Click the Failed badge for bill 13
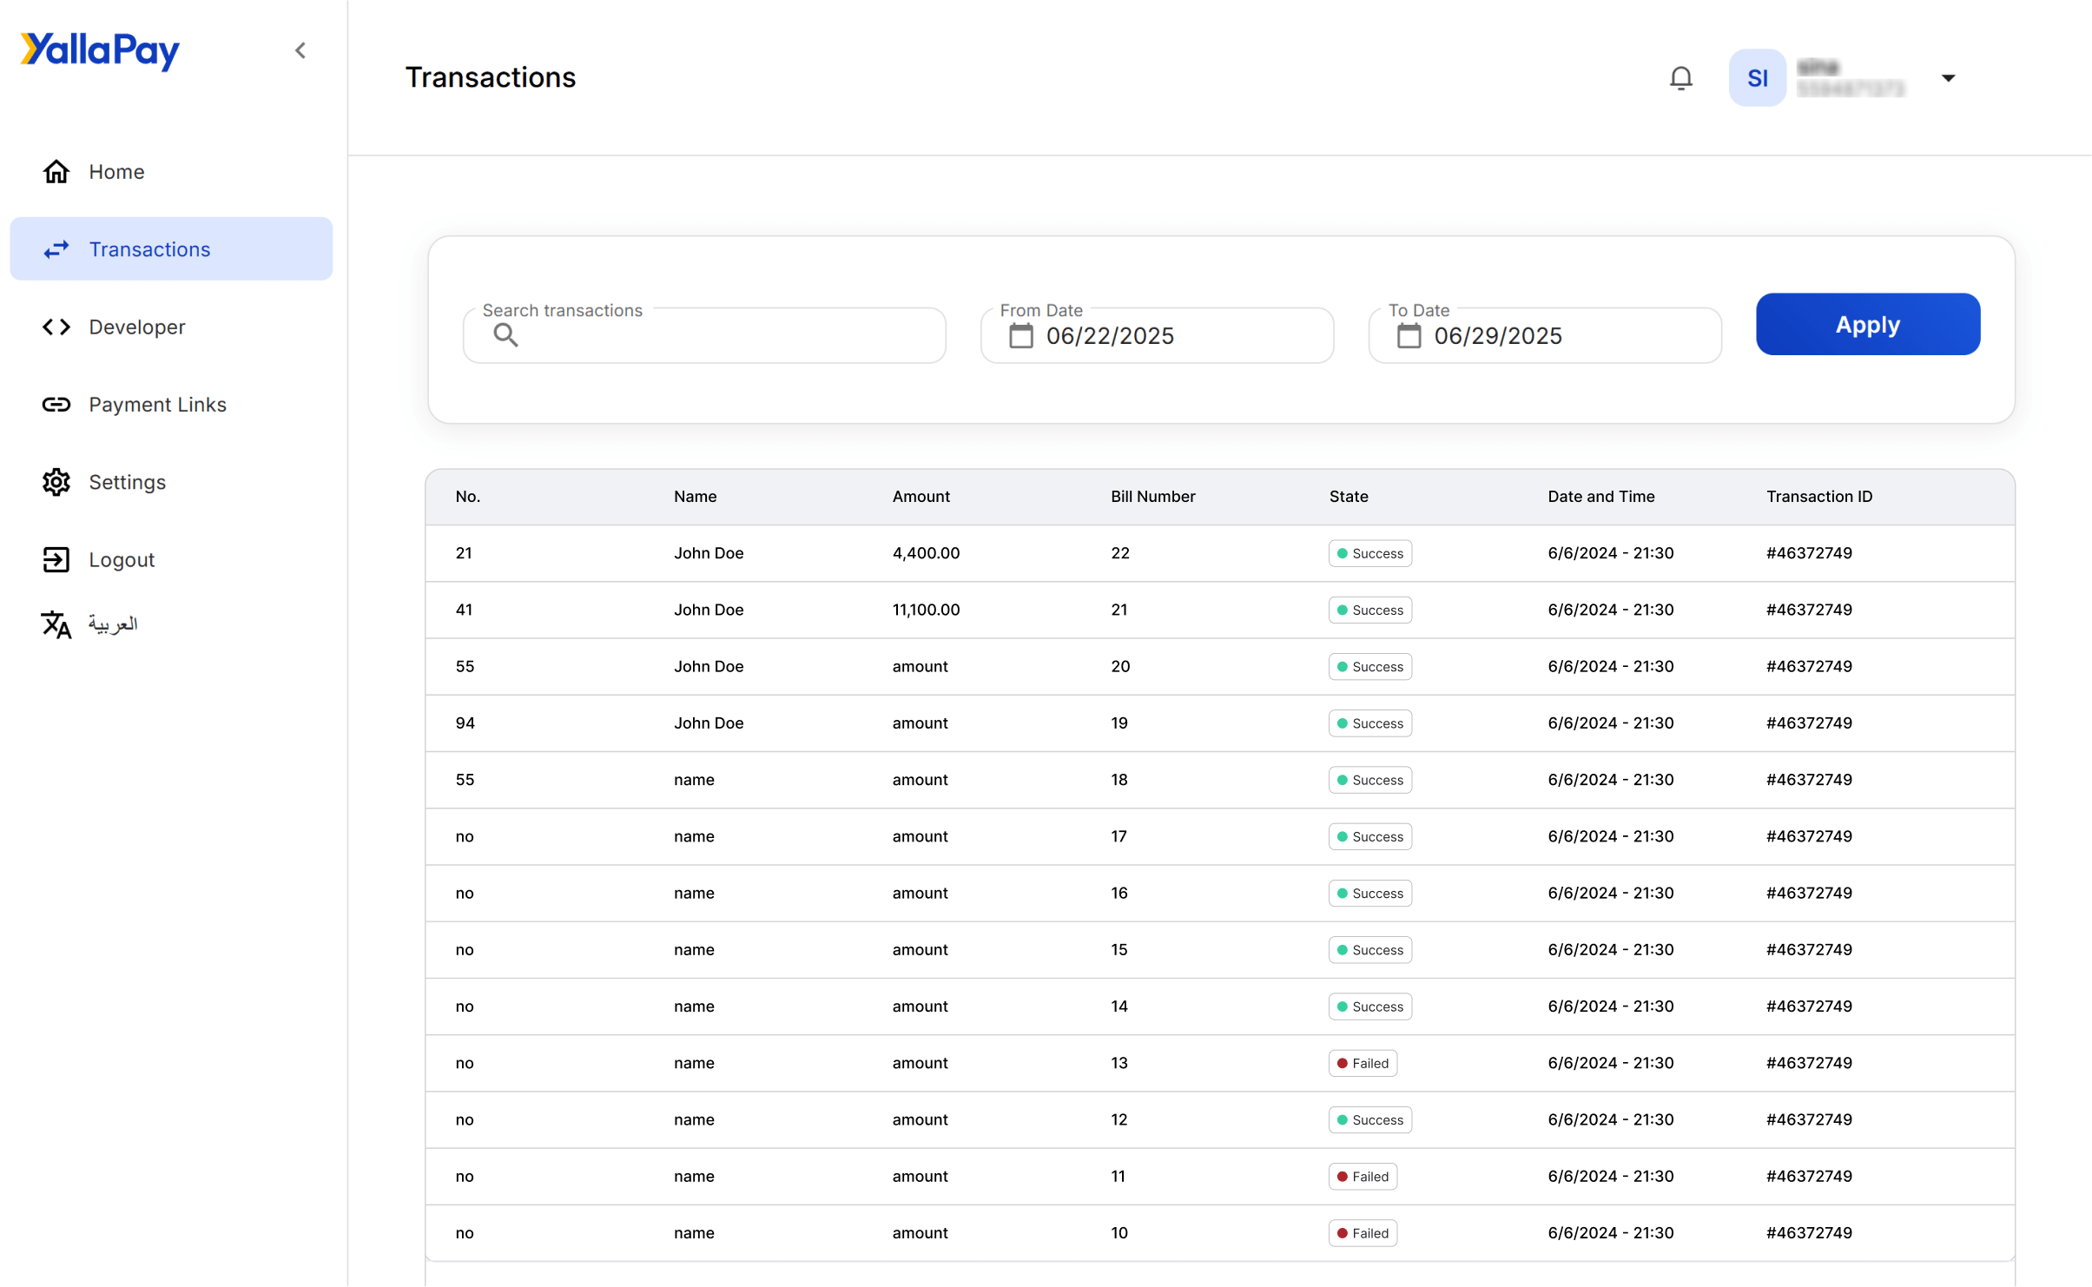 (1362, 1063)
